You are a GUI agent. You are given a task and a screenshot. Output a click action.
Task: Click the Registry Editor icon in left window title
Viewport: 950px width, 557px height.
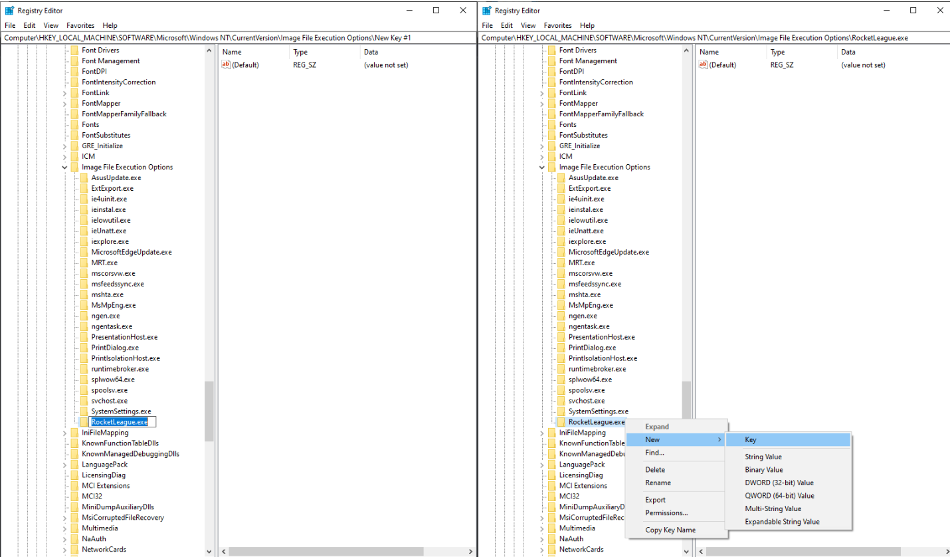10,11
